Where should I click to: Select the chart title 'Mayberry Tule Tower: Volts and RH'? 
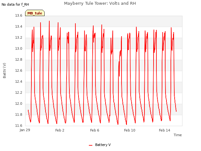point(100,3)
